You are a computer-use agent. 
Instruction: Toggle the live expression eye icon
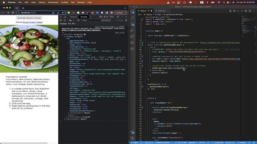click(x=78, y=20)
